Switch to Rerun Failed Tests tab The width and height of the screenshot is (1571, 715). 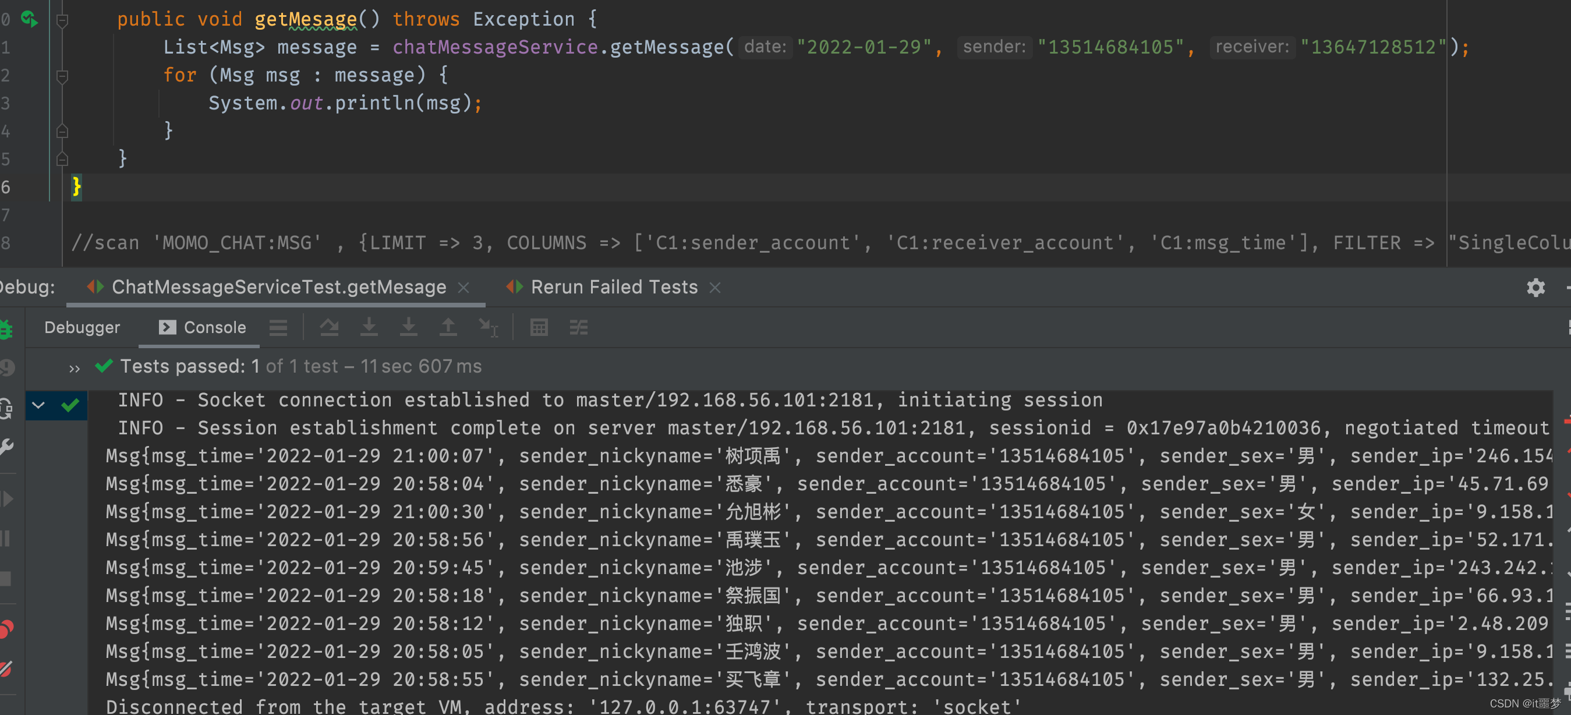pyautogui.click(x=614, y=286)
